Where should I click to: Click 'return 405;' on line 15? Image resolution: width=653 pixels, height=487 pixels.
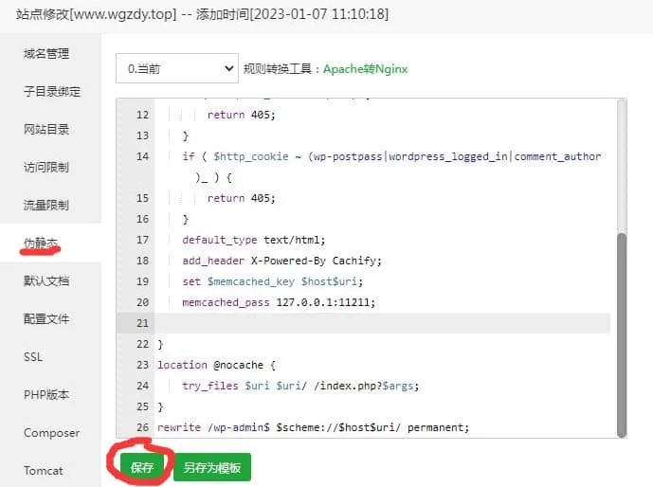[242, 198]
